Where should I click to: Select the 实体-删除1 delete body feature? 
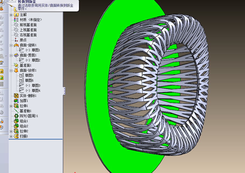(25, 96)
